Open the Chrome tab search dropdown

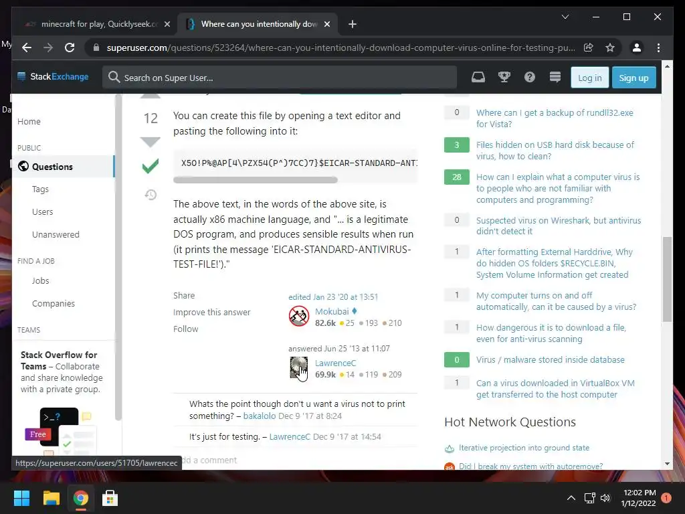565,17
